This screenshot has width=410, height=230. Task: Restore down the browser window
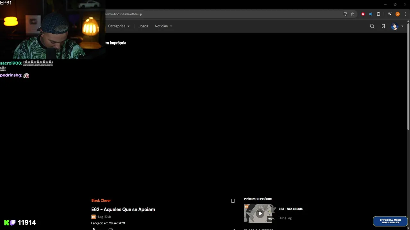click(x=395, y=4)
